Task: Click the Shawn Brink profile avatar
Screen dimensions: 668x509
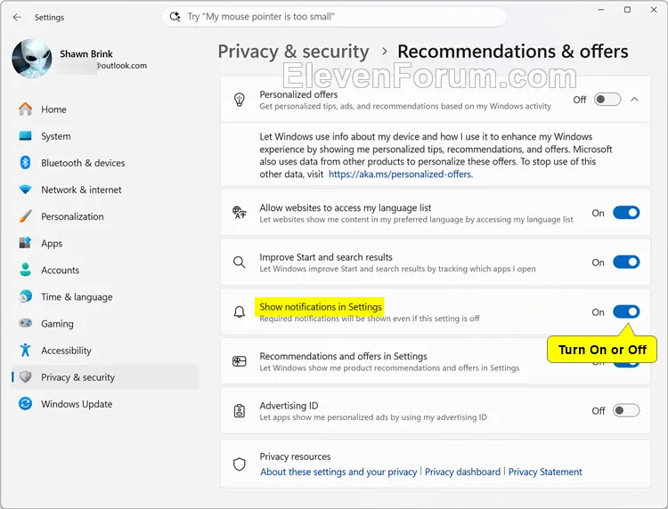Action: [32, 59]
